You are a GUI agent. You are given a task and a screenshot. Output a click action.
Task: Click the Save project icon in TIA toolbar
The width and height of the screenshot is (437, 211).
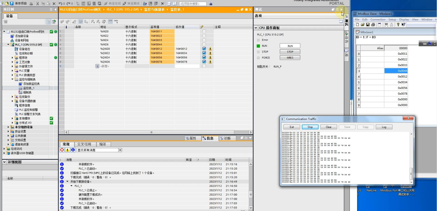click(12, 3)
